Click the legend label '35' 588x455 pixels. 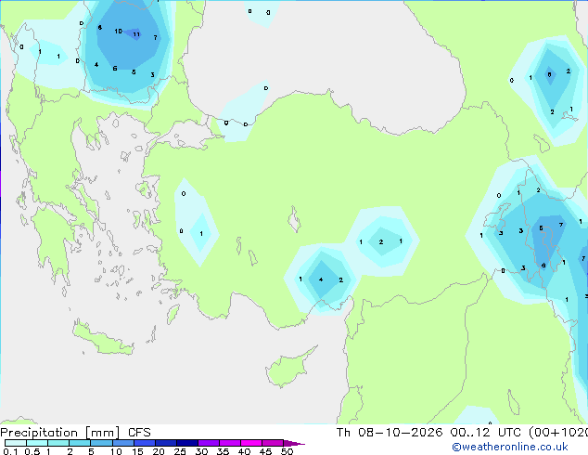point(223,451)
